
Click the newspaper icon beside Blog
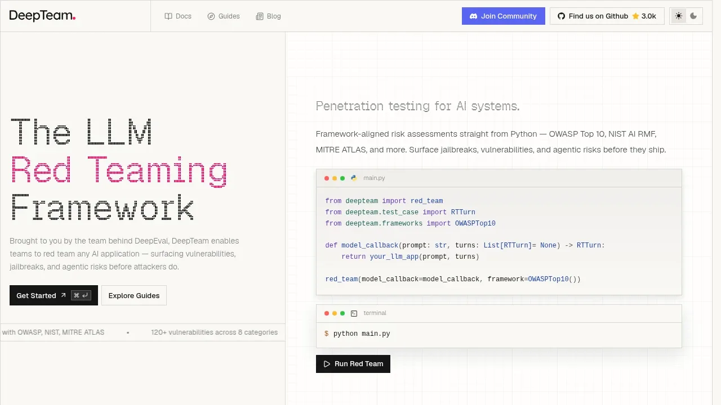click(x=260, y=16)
